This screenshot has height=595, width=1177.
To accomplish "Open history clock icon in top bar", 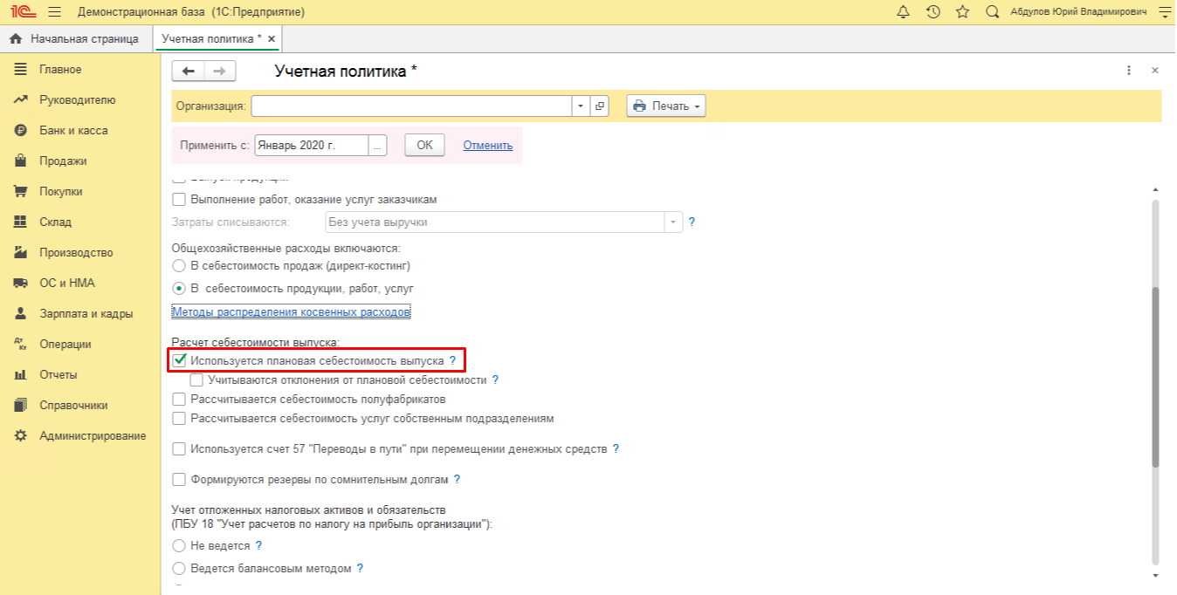I will click(x=933, y=12).
